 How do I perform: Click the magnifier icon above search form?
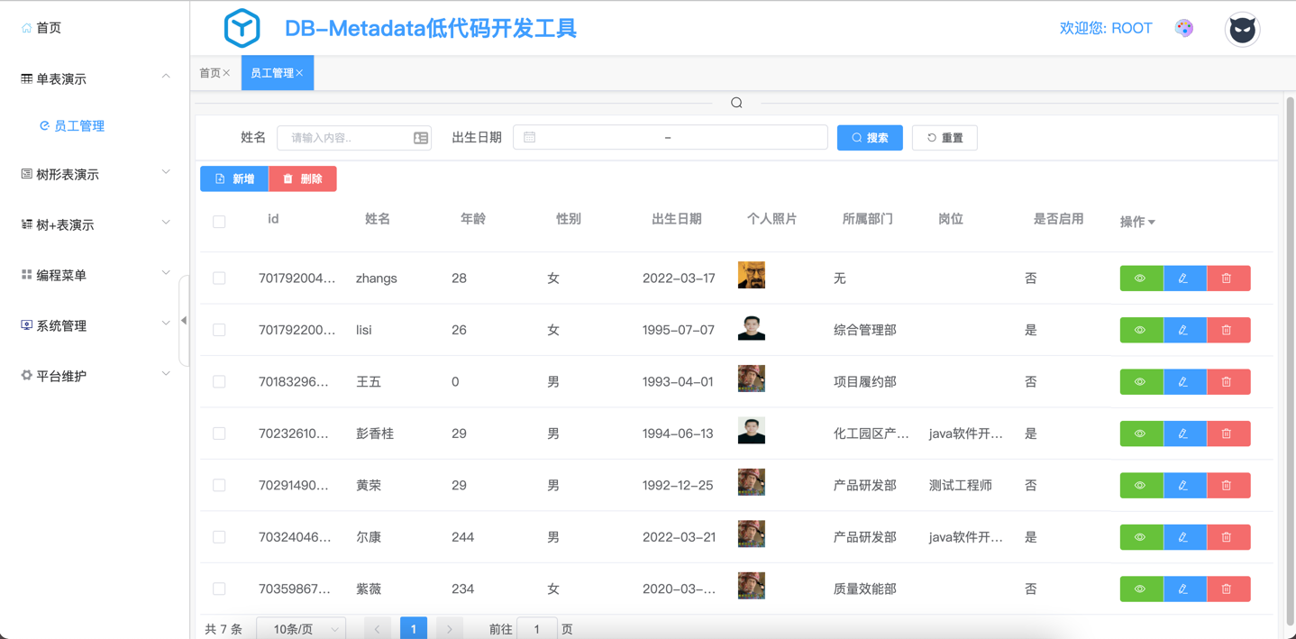(x=736, y=103)
